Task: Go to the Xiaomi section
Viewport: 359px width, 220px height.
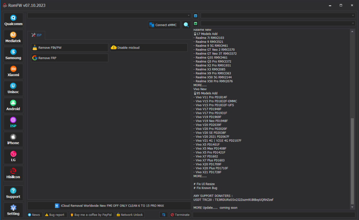Action: coord(13,71)
